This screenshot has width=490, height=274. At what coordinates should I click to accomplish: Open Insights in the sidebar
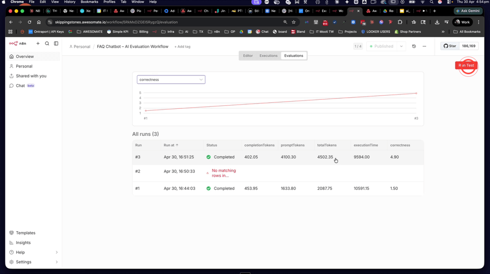(x=33, y=243)
